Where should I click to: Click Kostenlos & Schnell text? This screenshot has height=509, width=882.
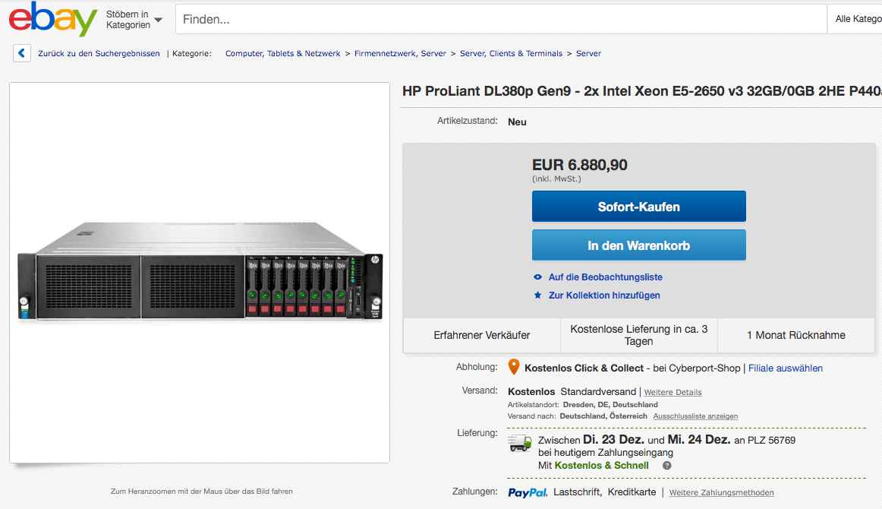601,466
